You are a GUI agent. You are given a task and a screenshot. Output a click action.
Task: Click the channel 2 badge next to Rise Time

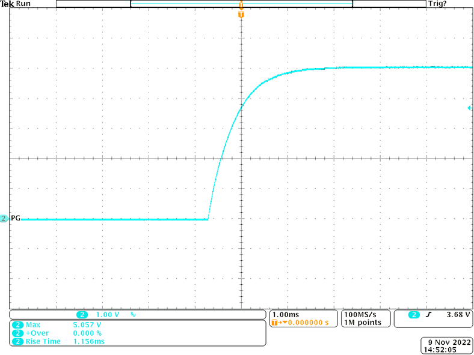[x=17, y=341]
